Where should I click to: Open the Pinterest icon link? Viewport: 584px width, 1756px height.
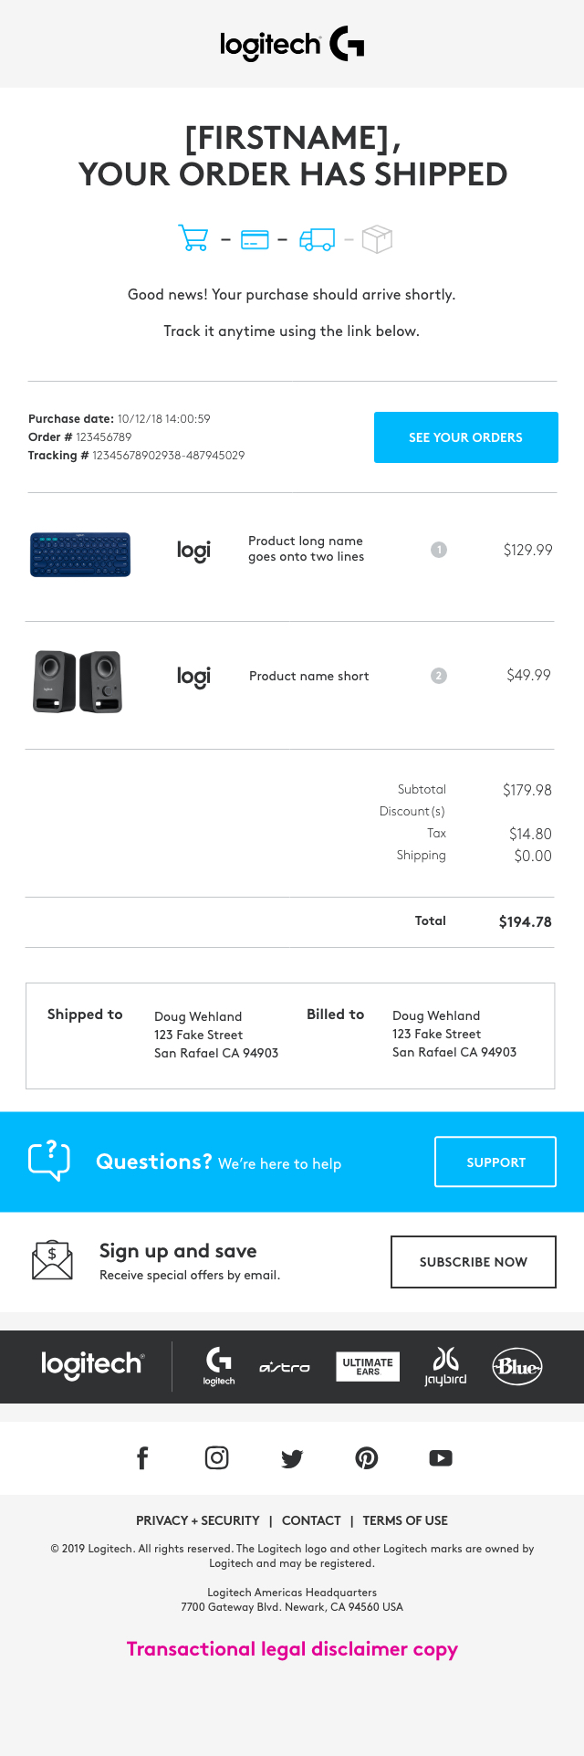pos(367,1458)
